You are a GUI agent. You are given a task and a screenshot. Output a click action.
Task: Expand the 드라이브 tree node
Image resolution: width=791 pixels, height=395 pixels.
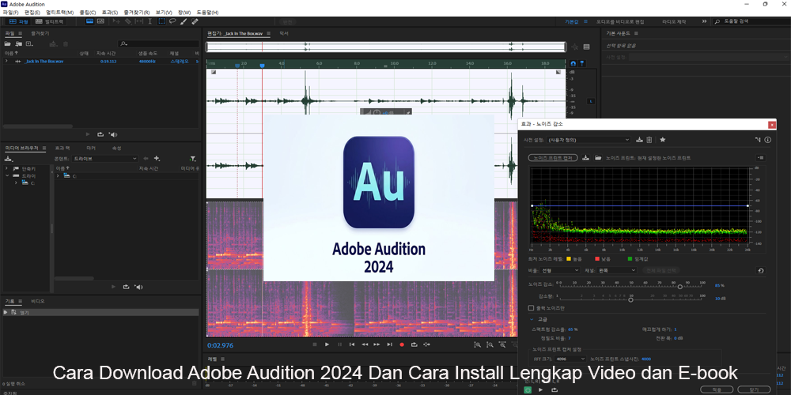(8, 176)
